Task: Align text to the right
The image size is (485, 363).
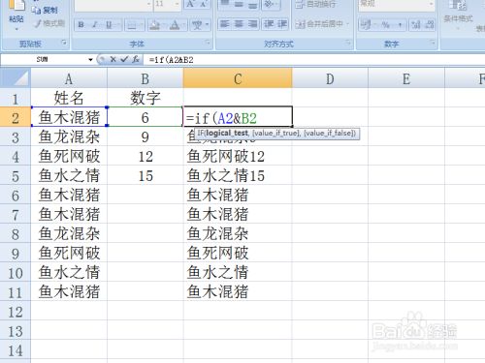Action: pos(252,23)
